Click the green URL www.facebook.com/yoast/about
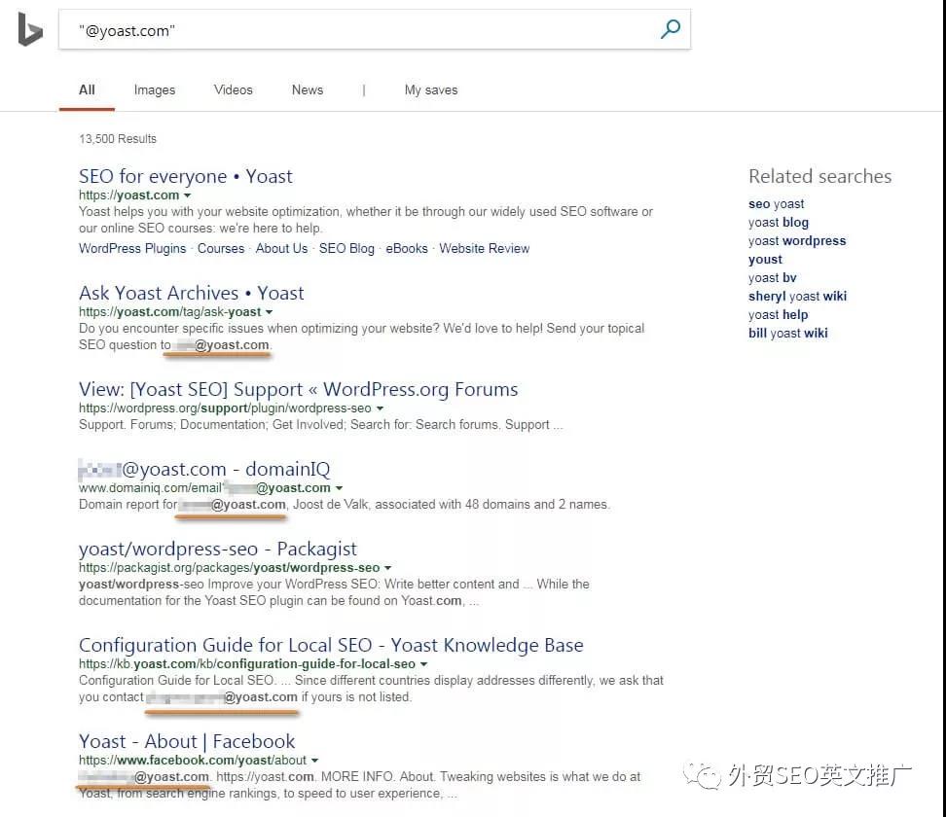 coord(193,761)
